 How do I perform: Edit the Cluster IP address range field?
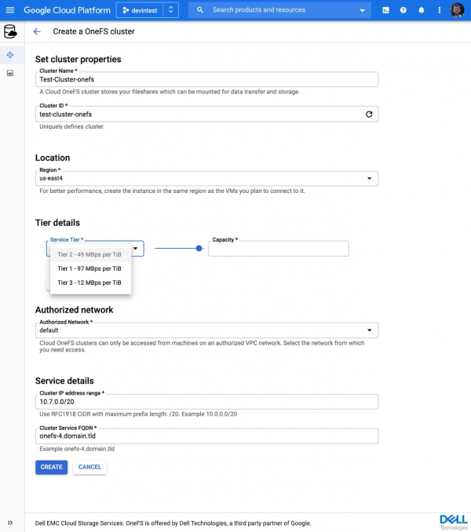click(x=206, y=402)
